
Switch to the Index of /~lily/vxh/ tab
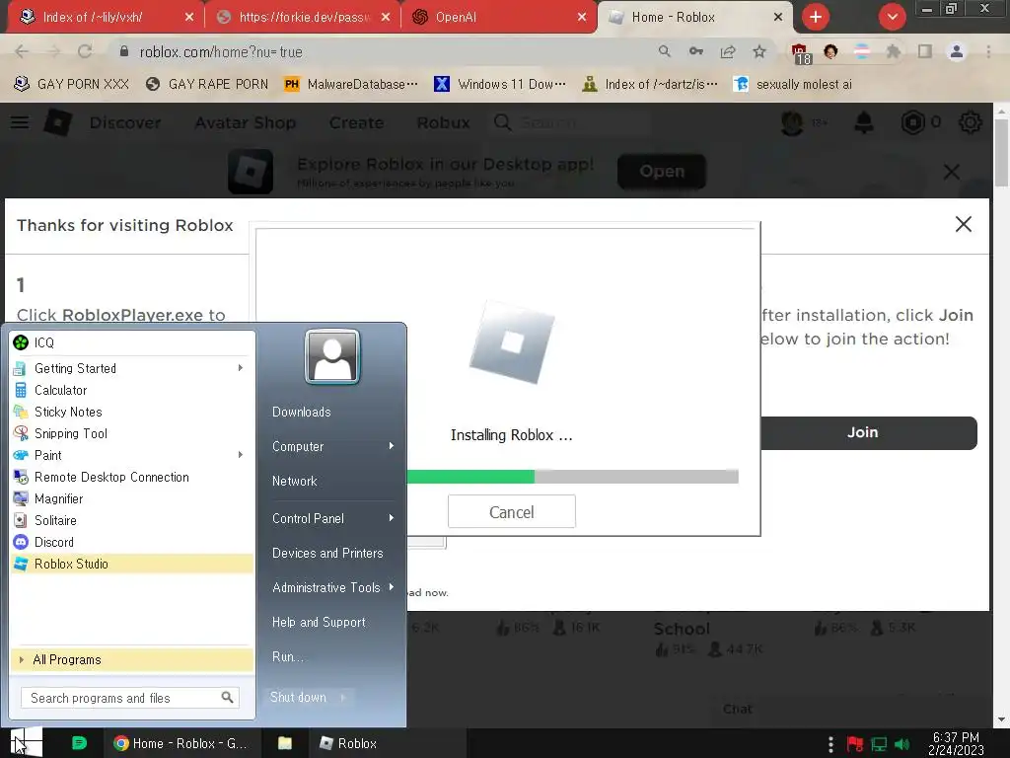[x=105, y=17]
